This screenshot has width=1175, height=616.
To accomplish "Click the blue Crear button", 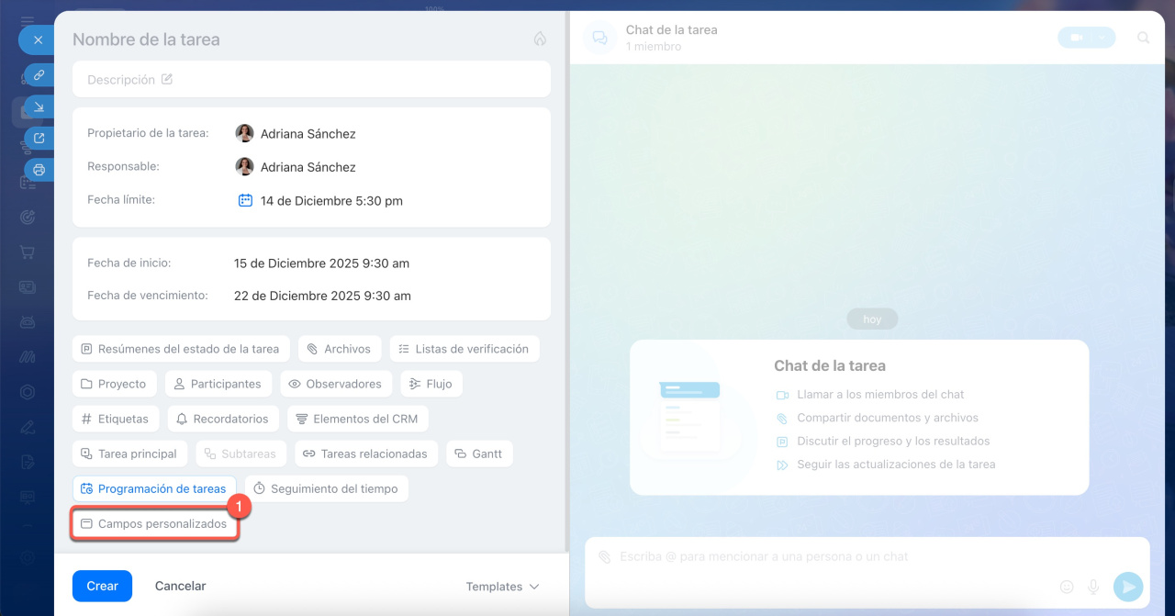I will [x=103, y=586].
